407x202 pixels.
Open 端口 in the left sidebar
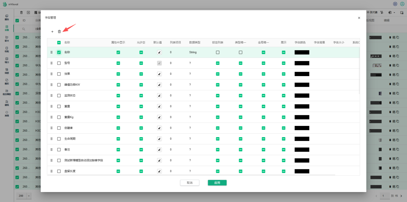tap(7, 60)
